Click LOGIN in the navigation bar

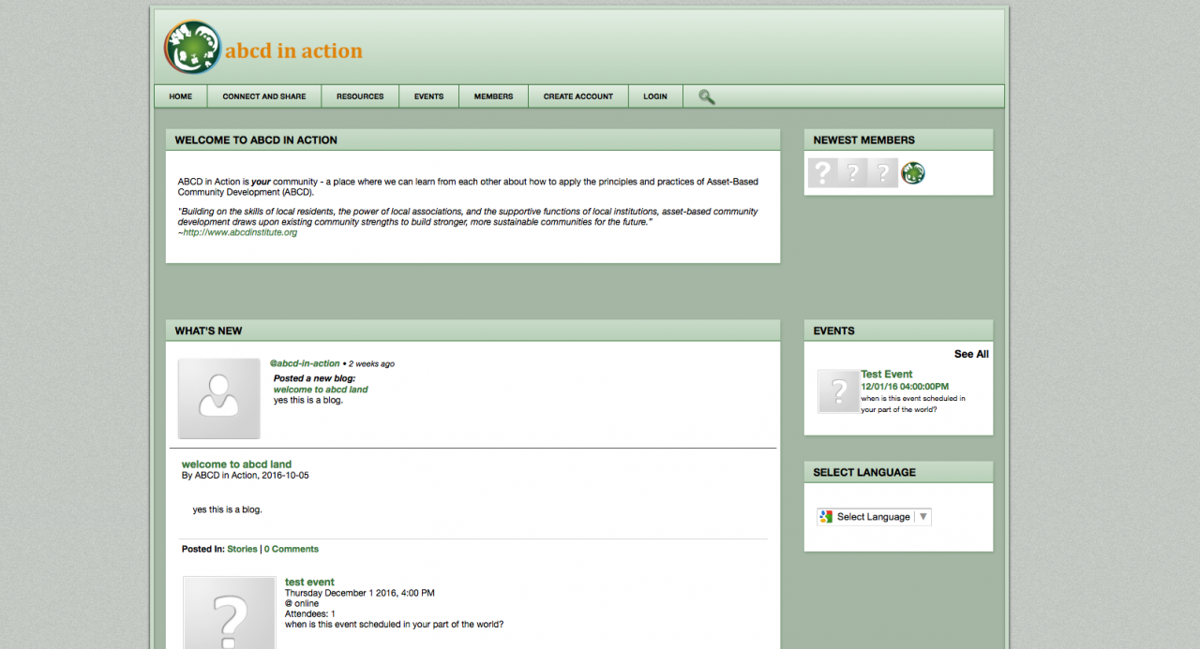655,96
